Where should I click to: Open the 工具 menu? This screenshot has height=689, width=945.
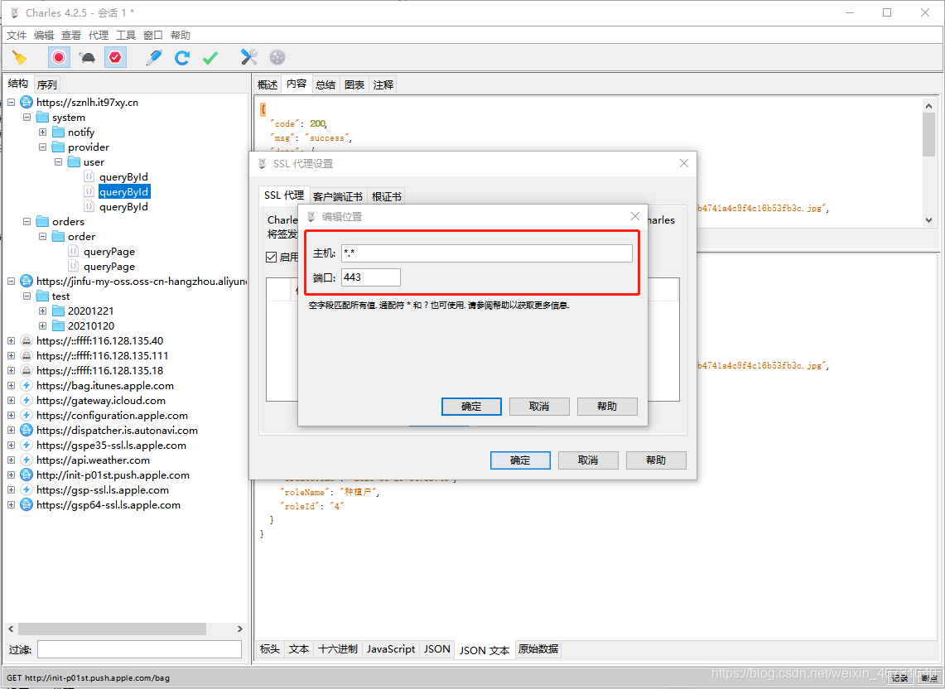[x=126, y=35]
